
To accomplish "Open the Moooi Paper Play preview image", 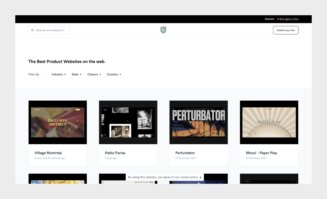I will pos(269,122).
